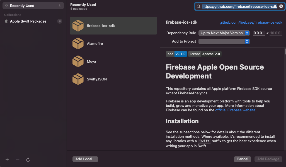Click the package URL search field
This screenshot has width=286, height=167.
pyautogui.click(x=239, y=7)
